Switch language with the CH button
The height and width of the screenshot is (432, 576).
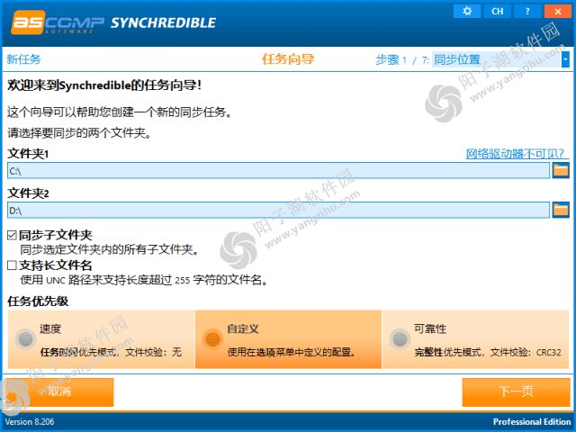(x=498, y=12)
